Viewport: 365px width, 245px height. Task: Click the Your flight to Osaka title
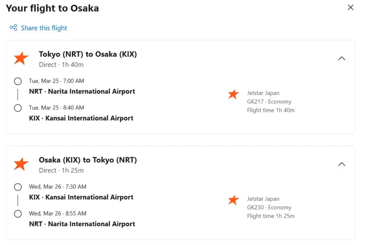click(x=52, y=8)
